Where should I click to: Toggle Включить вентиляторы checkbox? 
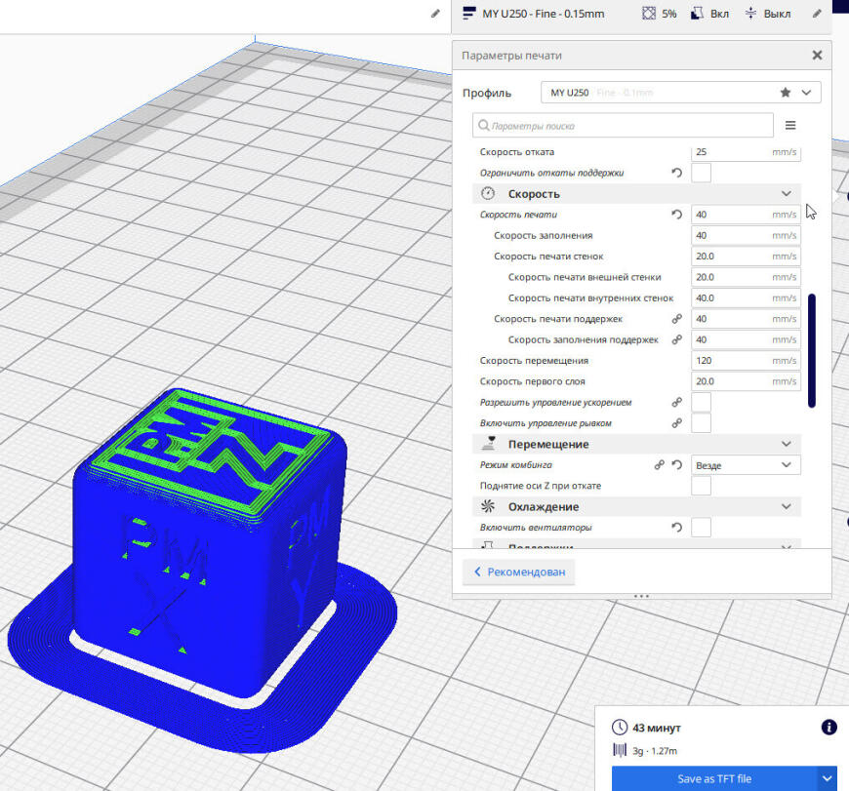702,527
